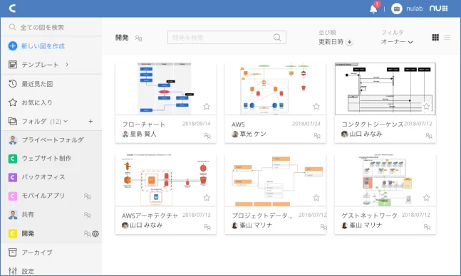Open folder members icon beside 開発 title

click(139, 38)
